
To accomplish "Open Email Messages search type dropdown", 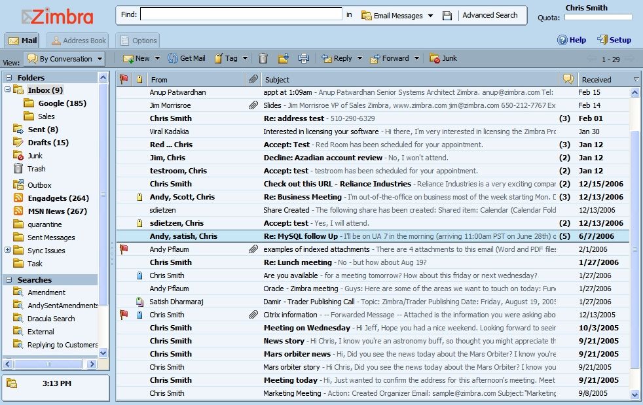I will point(397,16).
